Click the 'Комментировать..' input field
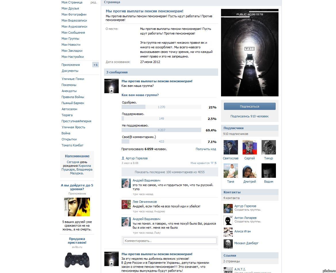336x273 pixels. 170,241
